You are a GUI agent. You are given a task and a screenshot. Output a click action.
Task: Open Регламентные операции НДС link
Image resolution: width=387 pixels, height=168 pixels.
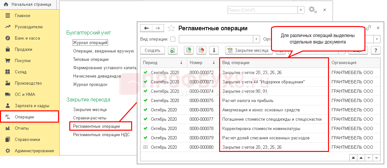tap(102, 135)
